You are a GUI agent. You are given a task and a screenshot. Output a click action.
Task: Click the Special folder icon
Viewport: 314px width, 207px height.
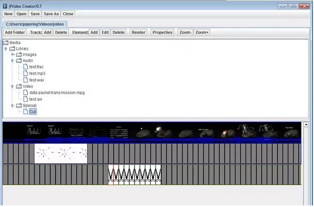point(19,105)
